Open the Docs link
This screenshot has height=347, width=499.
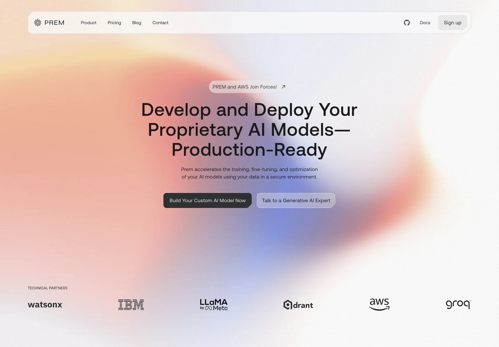[425, 23]
